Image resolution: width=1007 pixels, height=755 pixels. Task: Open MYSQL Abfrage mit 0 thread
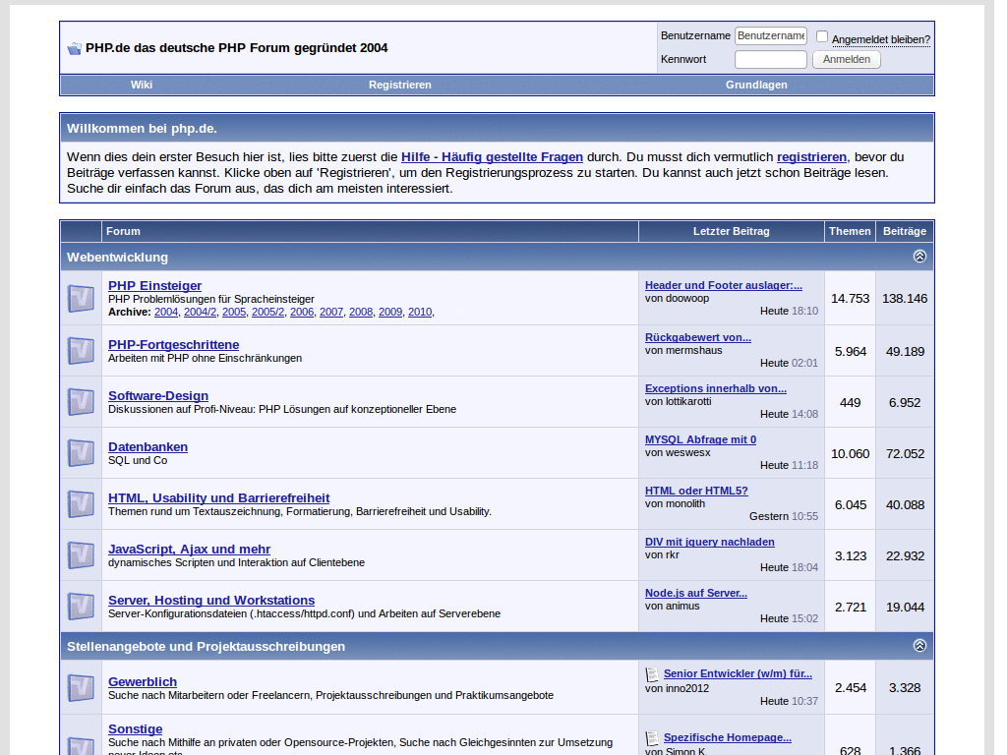(700, 439)
